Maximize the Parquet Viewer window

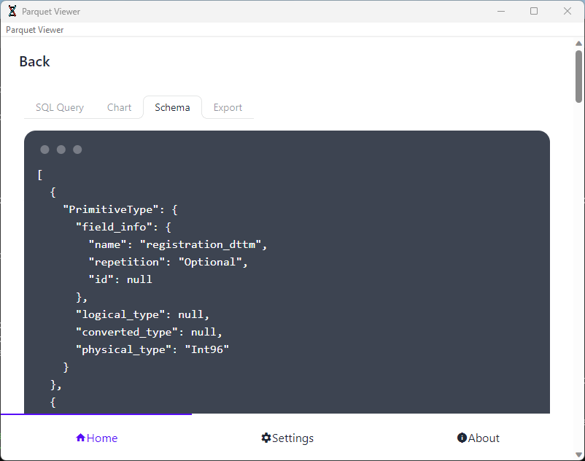[x=534, y=11]
